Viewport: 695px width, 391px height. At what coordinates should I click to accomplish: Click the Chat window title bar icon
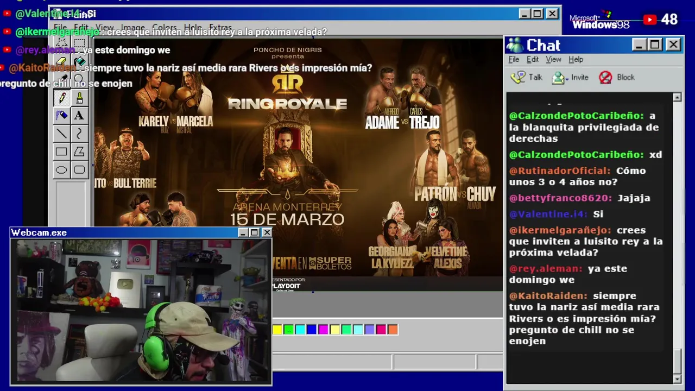515,45
